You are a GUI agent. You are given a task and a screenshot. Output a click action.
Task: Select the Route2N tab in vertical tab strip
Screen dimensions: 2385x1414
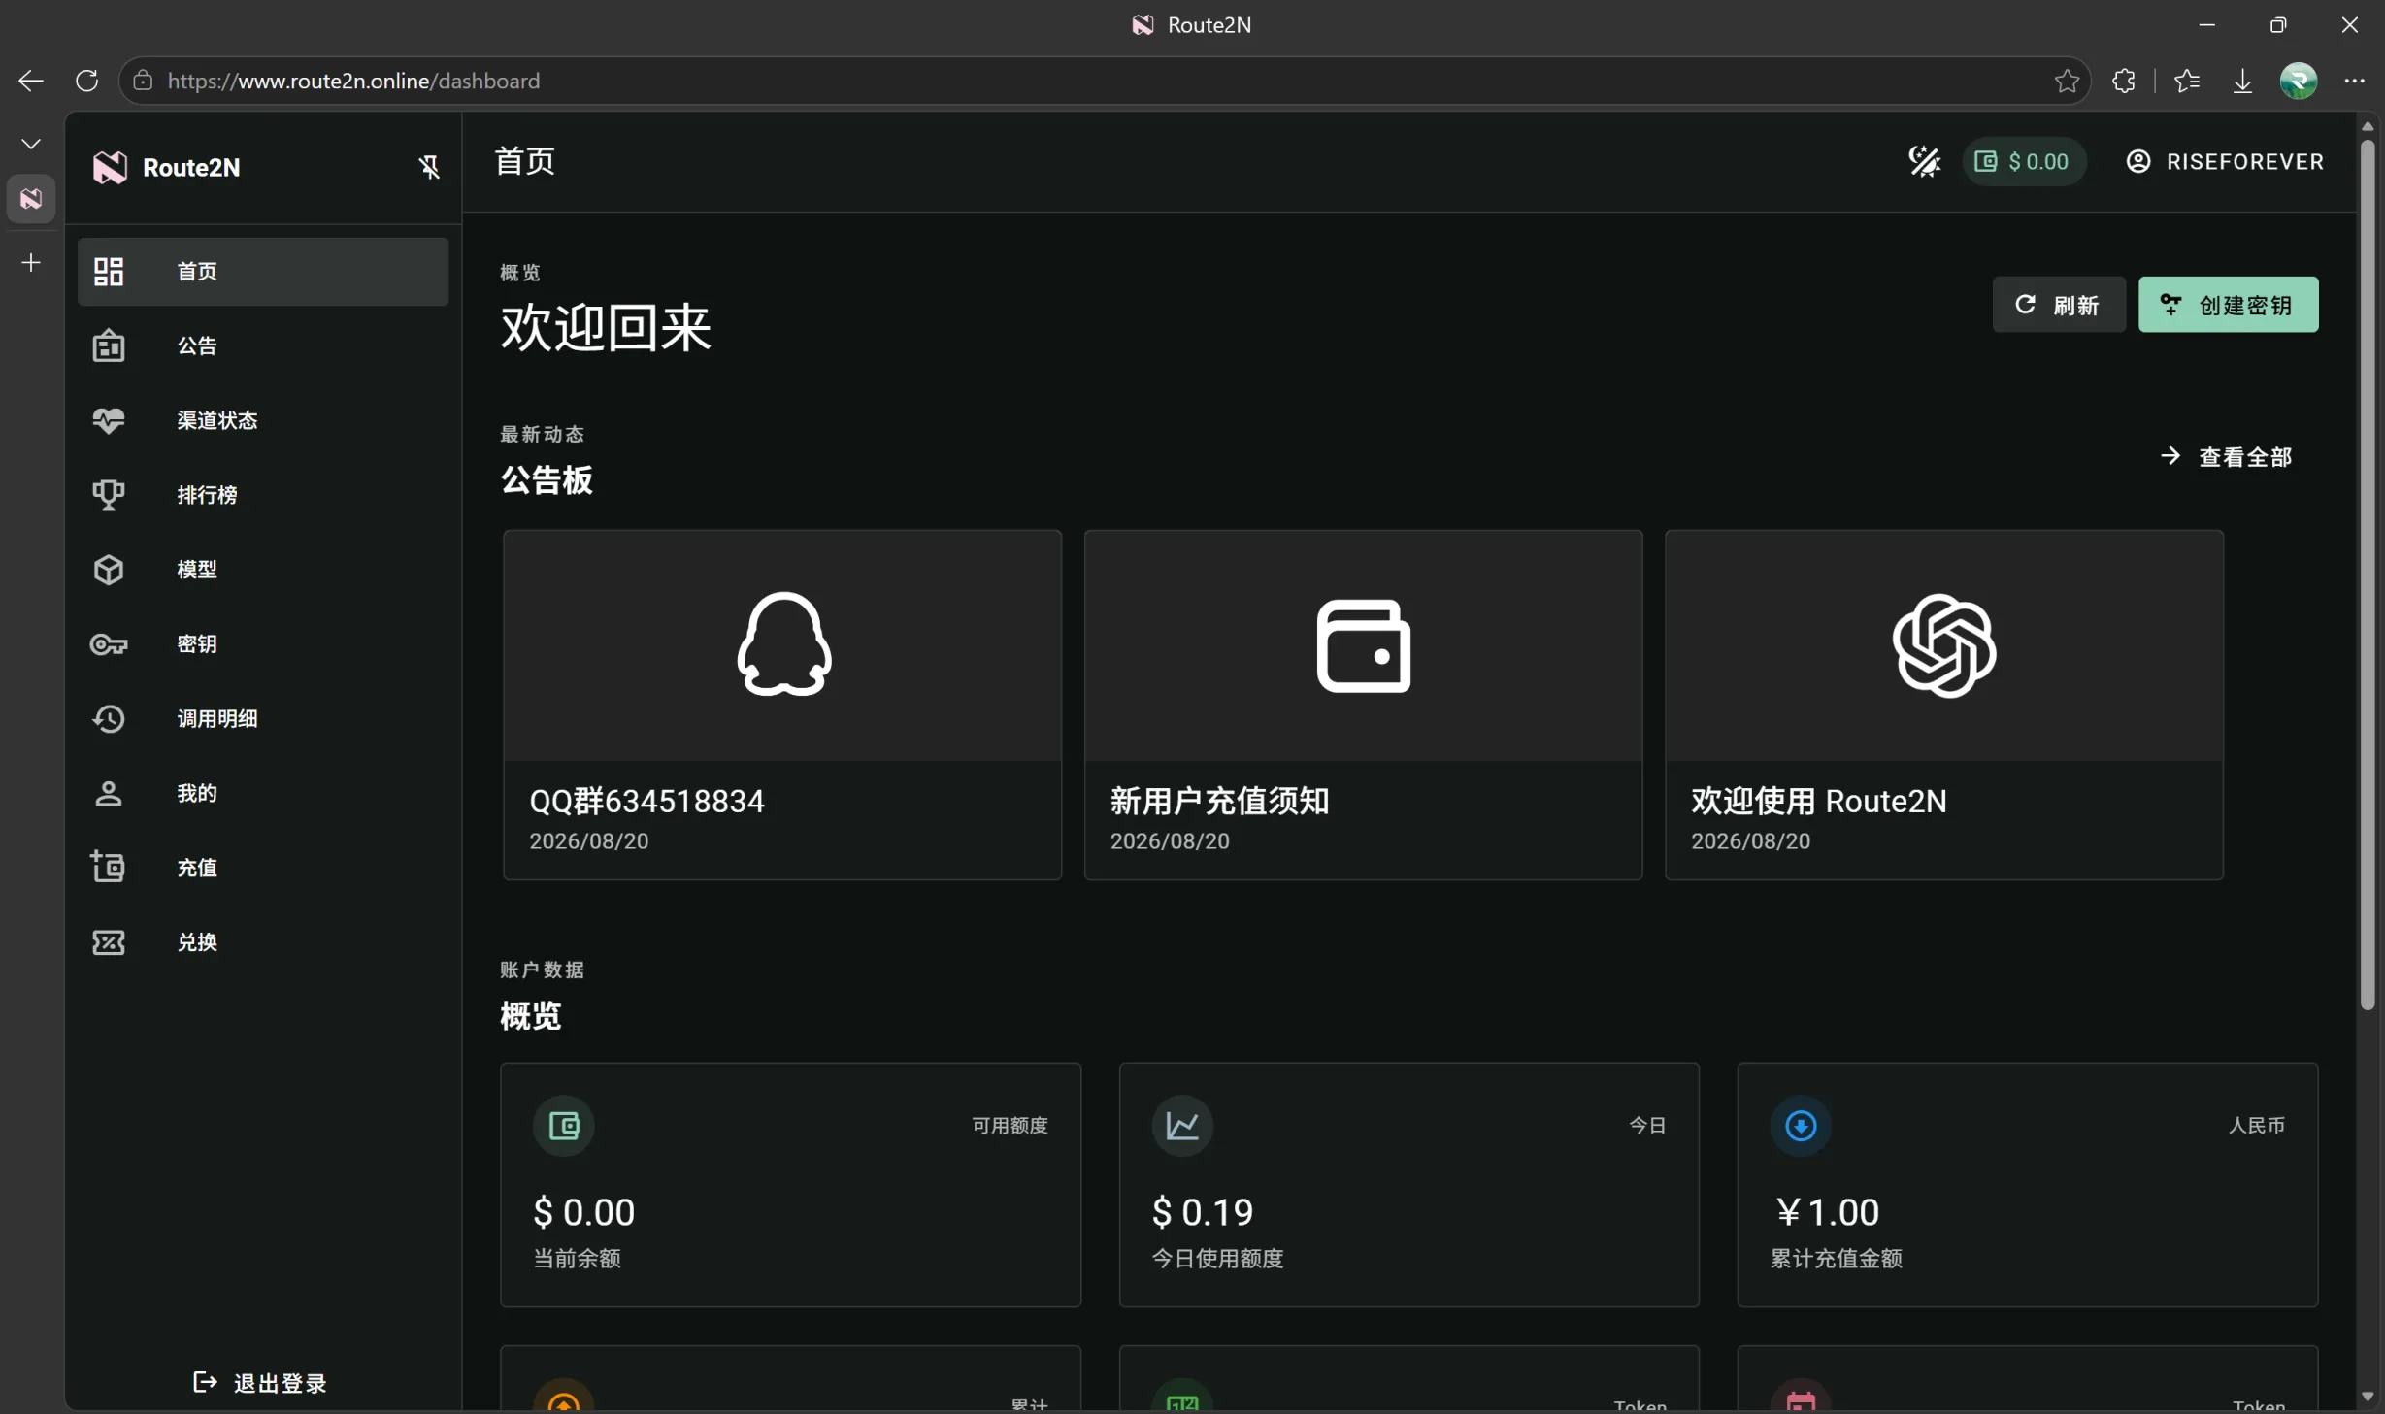pos(31,199)
